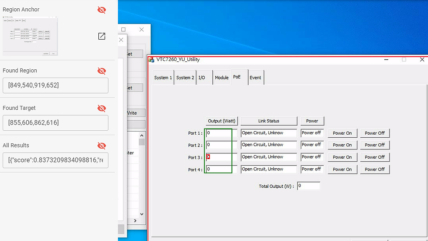
Task: Turn Power Off for Port 2
Action: (x=375, y=145)
